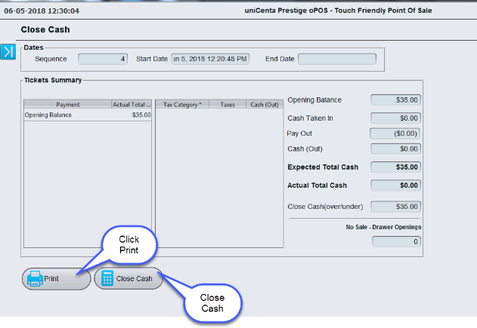Click the uniCenta Prestige oPOS title text
Image resolution: width=477 pixels, height=328 pixels.
338,11
